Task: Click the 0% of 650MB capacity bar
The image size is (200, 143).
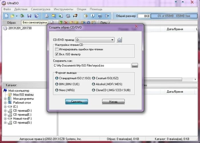Action: click(x=174, y=16)
